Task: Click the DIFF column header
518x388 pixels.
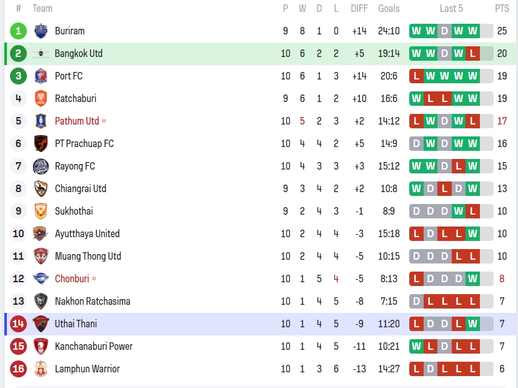Action: [x=359, y=8]
